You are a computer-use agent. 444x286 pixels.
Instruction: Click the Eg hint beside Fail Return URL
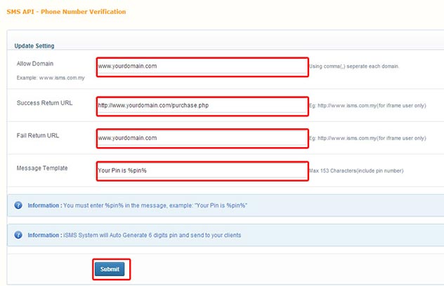pyautogui.click(x=367, y=138)
